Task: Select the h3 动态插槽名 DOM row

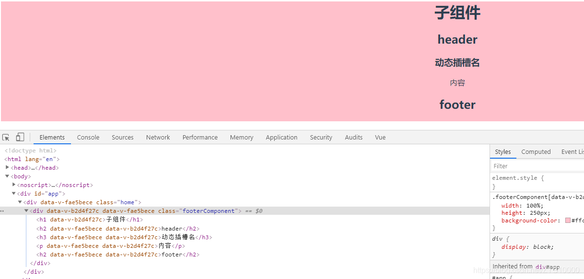Action: (124, 237)
